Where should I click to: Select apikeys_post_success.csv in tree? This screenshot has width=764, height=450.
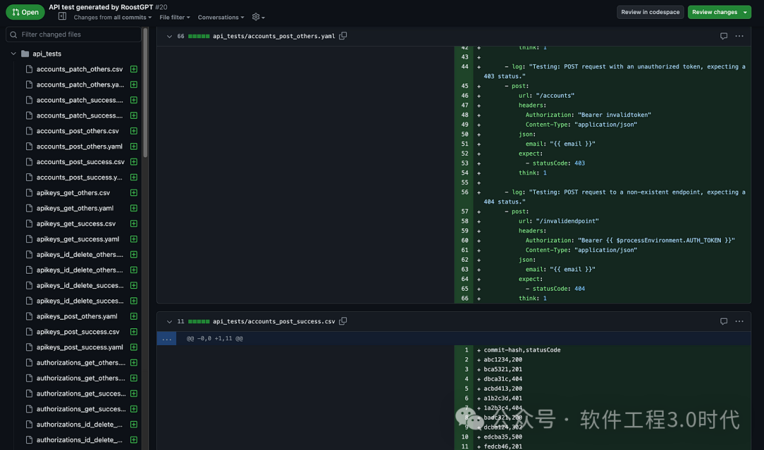pyautogui.click(x=78, y=332)
